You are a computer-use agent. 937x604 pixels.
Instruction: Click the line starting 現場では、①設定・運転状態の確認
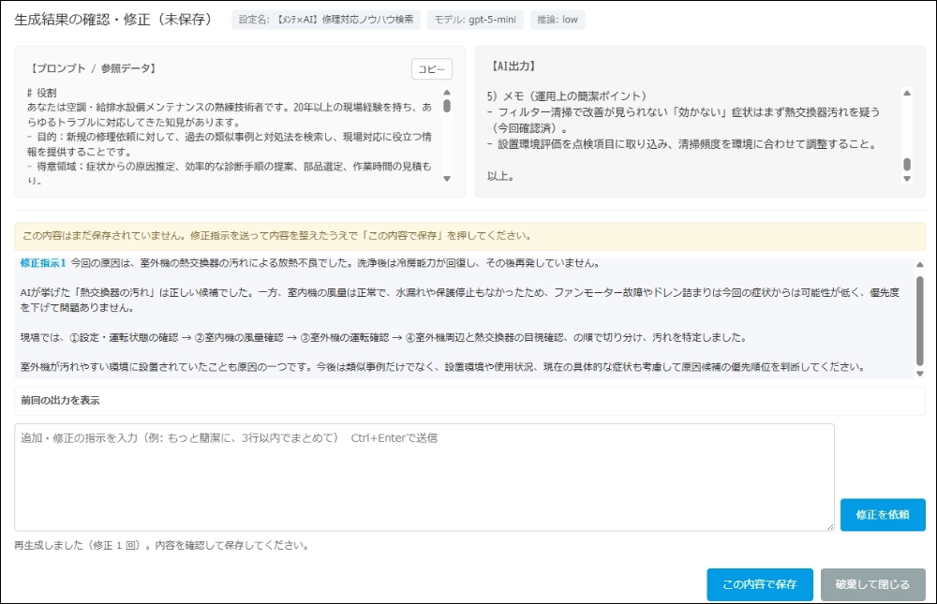[x=384, y=337]
